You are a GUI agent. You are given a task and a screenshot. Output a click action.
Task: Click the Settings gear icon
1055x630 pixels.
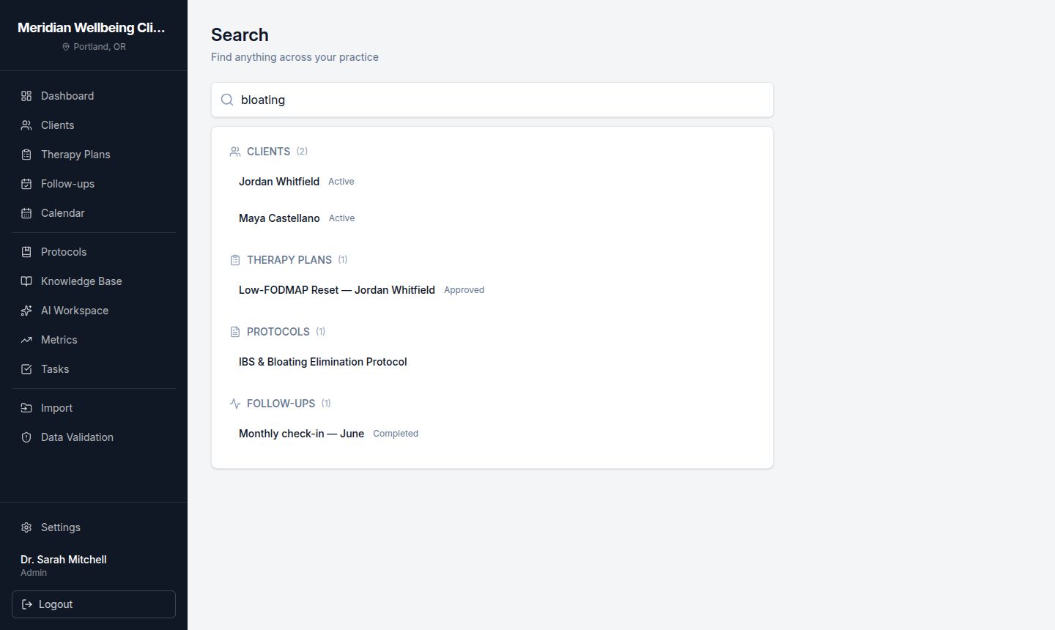[x=26, y=527]
